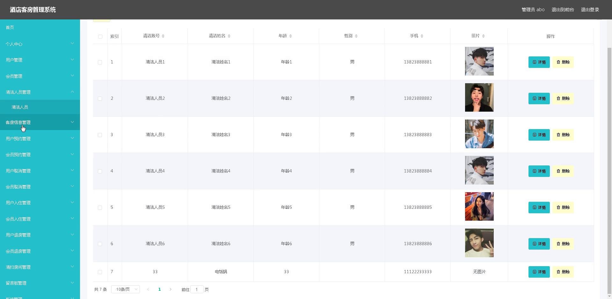Click the previous page arrow
Image resolution: width=612 pixels, height=299 pixels.
point(148,289)
